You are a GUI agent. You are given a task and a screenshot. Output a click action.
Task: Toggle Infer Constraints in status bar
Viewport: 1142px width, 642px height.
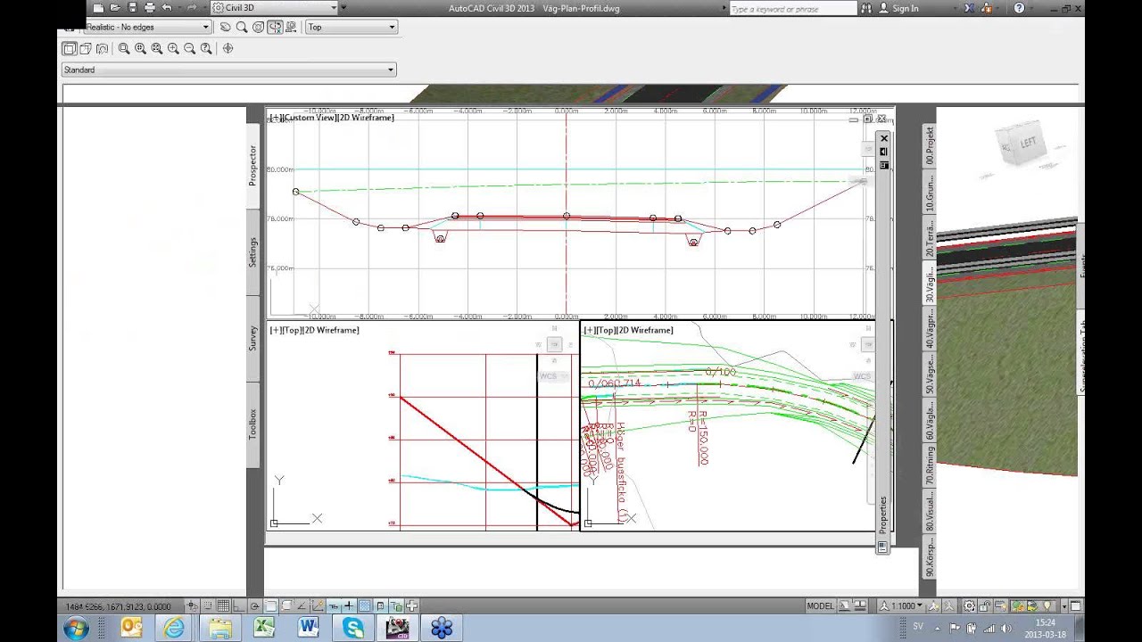191,606
